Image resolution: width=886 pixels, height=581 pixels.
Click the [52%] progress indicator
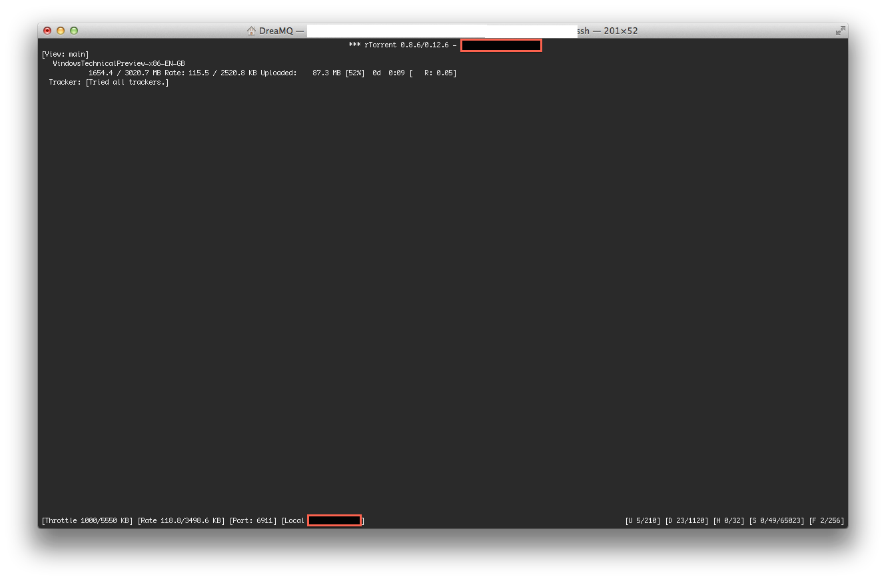point(354,73)
